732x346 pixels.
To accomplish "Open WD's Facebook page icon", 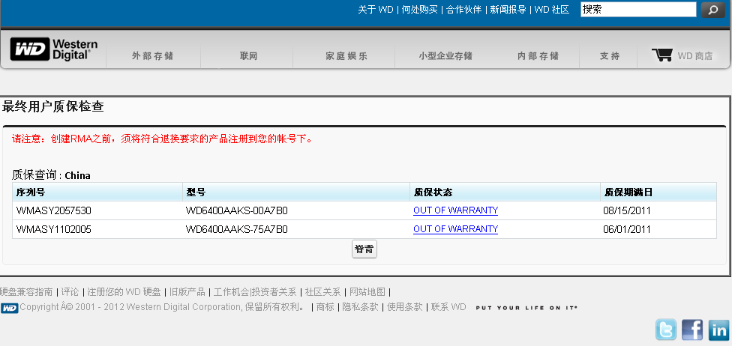I will (692, 330).
